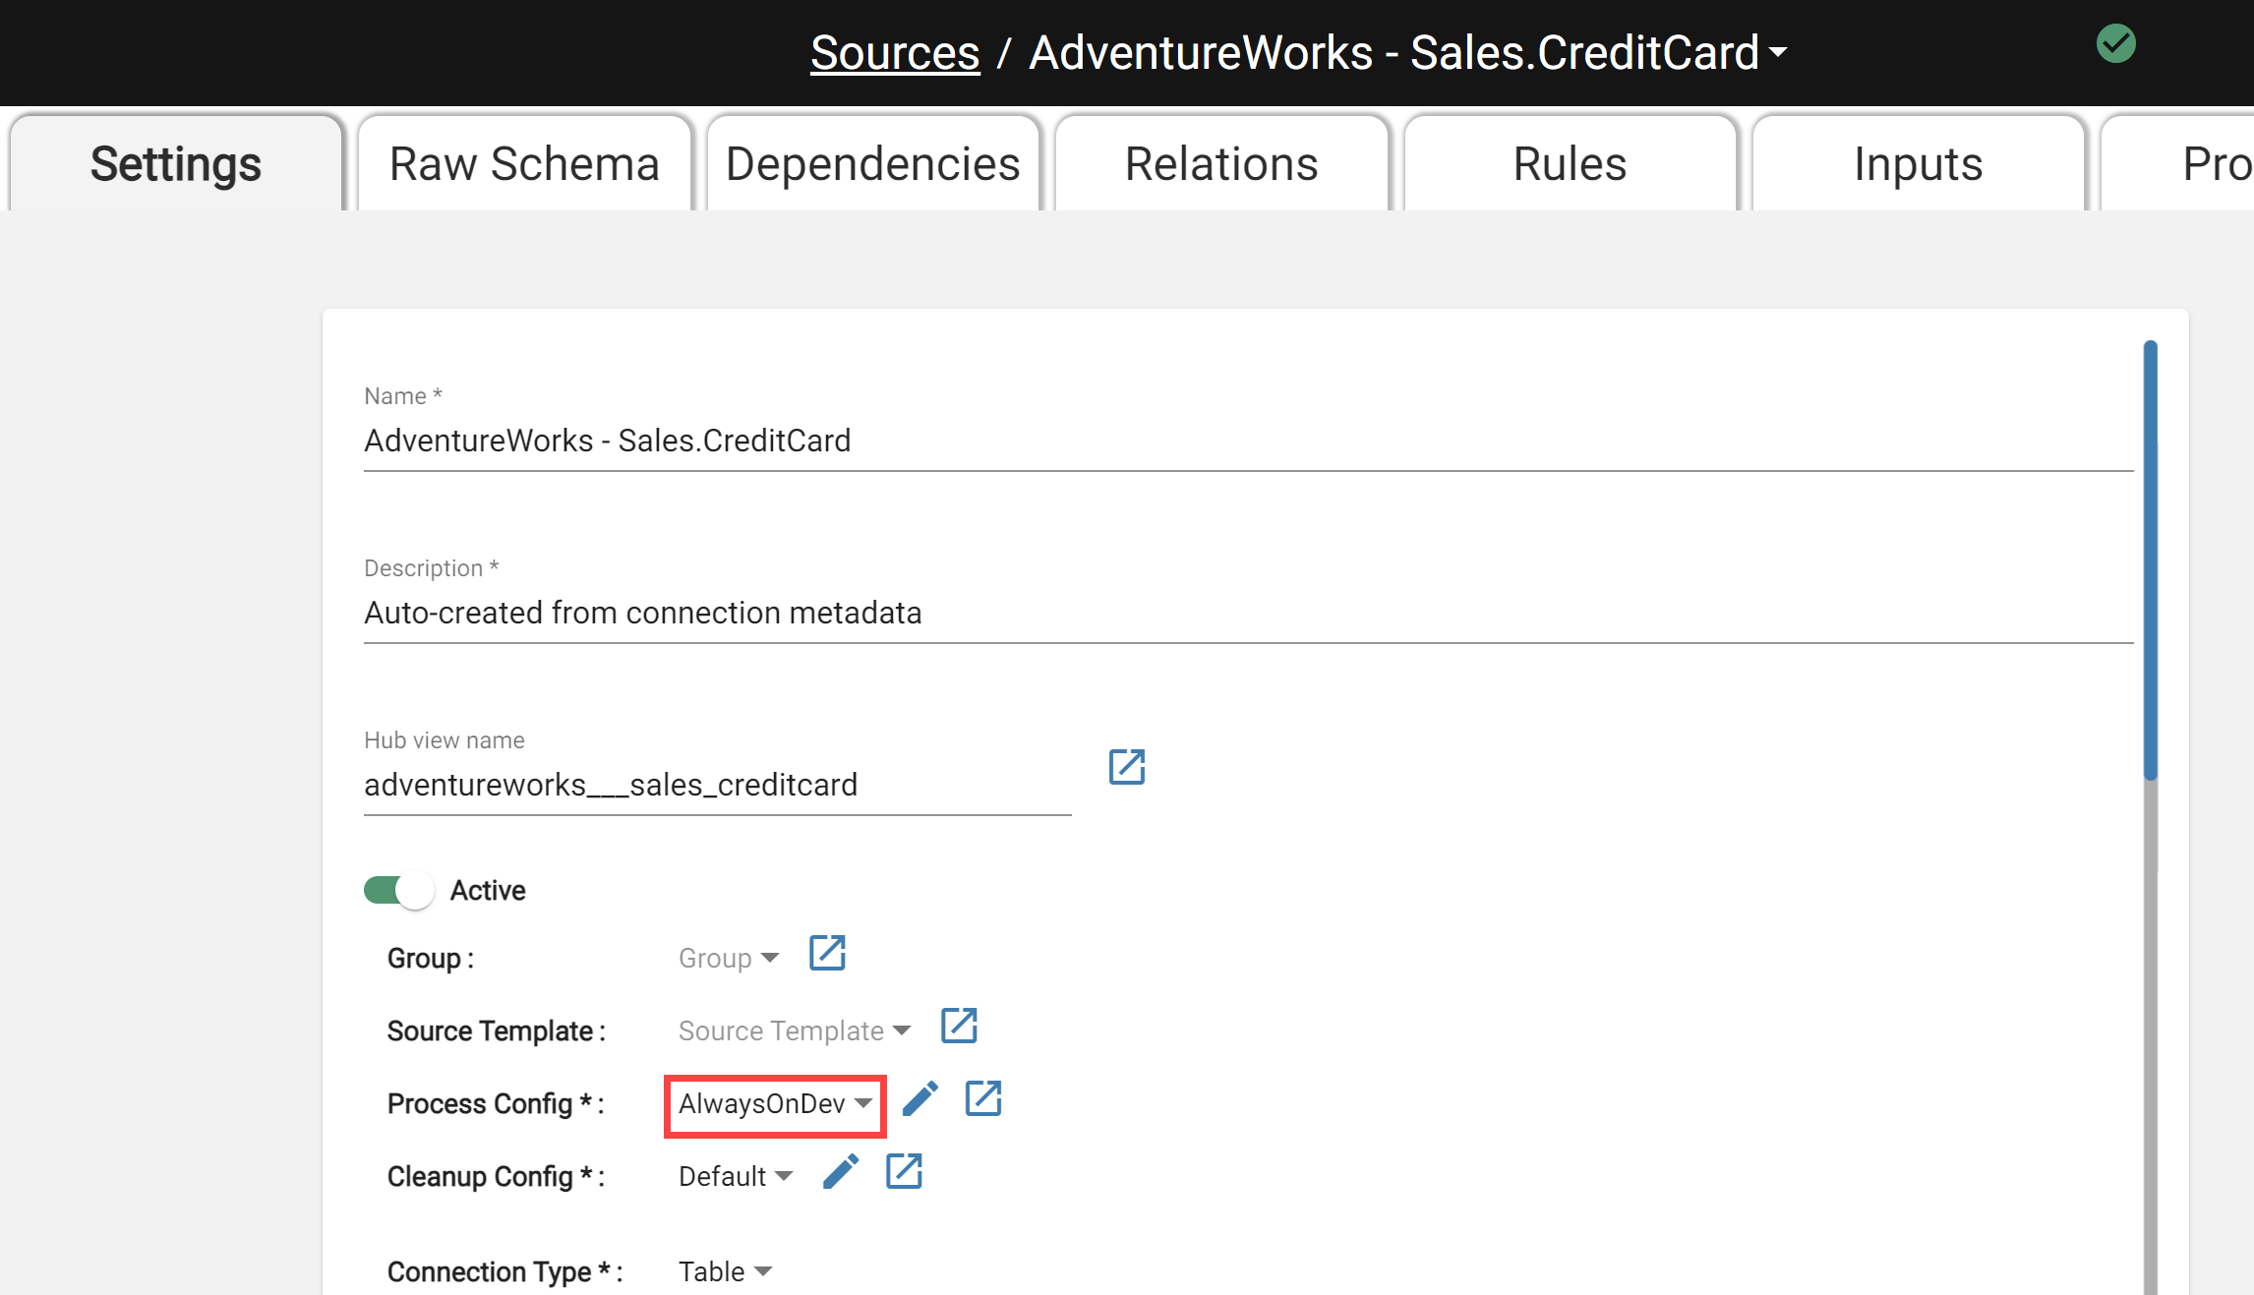This screenshot has height=1295, width=2254.
Task: Click the Description input field
Action: tap(1248, 613)
